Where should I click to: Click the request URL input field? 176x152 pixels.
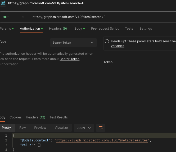click(103, 17)
